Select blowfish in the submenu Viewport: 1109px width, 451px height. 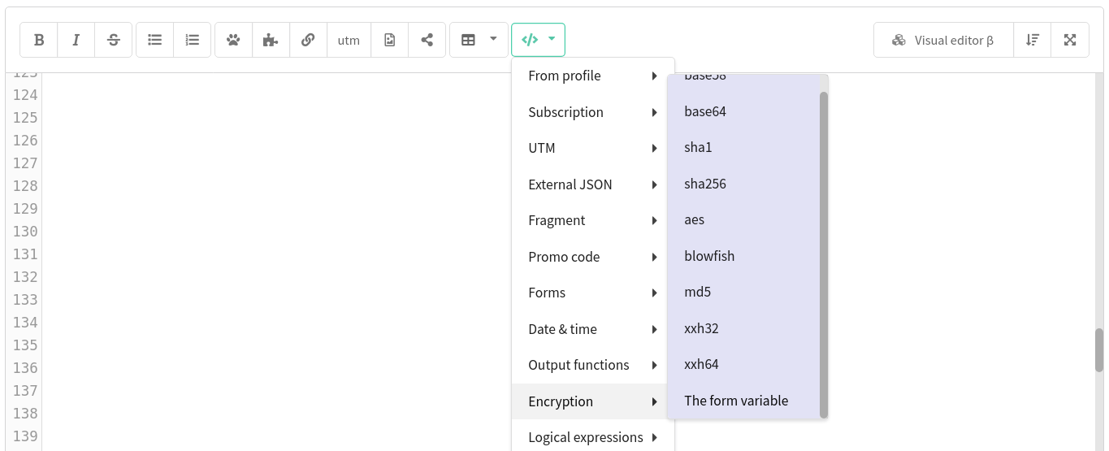(743, 256)
